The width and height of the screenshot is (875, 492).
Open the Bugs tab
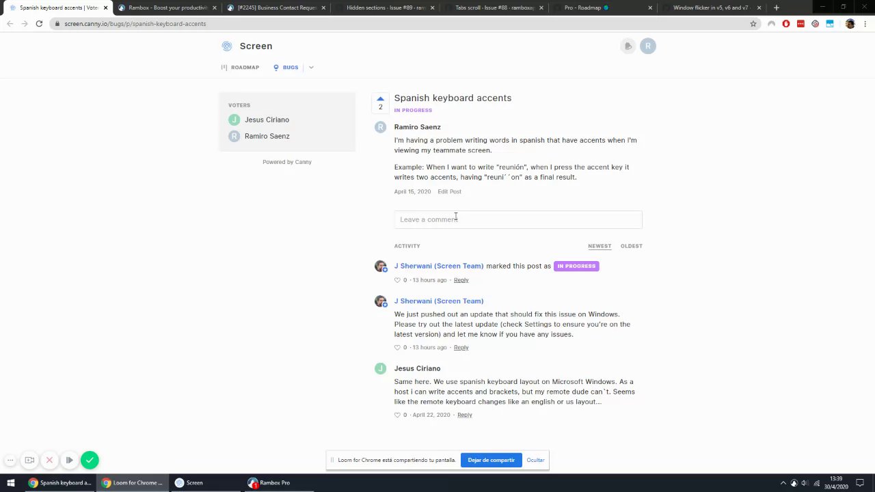click(286, 68)
